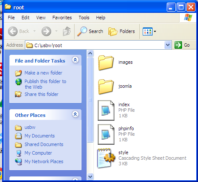
Task: Collapse the Other Places panel
Action: (x=75, y=114)
